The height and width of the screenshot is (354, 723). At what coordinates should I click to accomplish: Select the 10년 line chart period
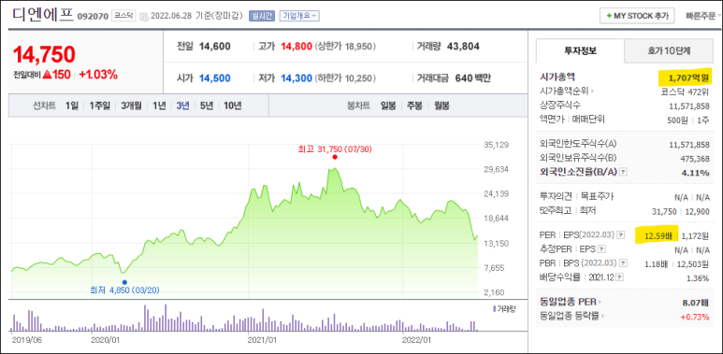(x=232, y=106)
